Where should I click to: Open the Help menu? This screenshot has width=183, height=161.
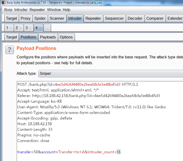pyautogui.click(x=67, y=10)
